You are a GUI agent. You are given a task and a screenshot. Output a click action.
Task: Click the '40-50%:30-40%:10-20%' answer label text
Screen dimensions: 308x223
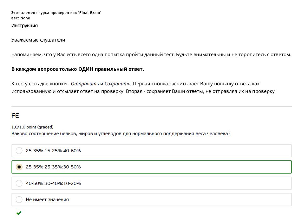point(53,183)
